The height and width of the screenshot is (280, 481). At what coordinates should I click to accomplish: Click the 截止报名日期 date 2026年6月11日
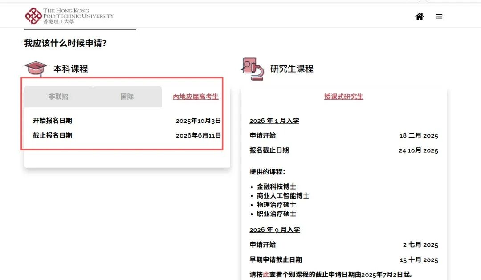tap(198, 135)
